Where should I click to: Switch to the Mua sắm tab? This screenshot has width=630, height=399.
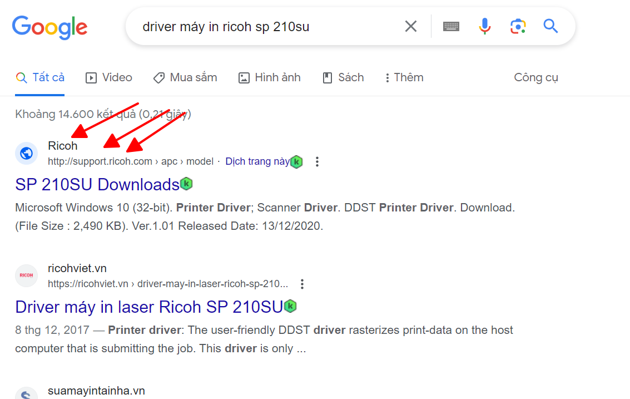click(185, 77)
